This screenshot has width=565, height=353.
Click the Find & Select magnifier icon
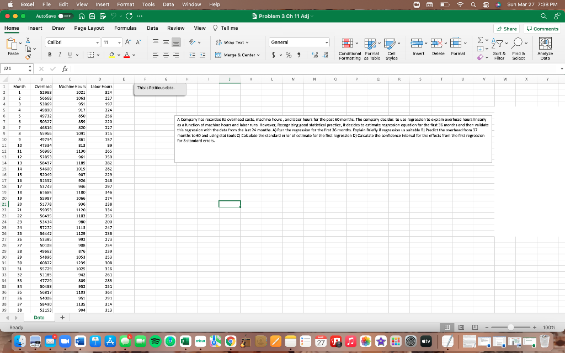coord(517,42)
